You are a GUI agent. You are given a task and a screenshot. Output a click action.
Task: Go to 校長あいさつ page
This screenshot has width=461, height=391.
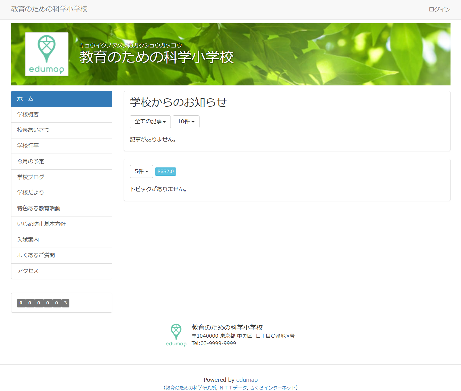tap(61, 130)
